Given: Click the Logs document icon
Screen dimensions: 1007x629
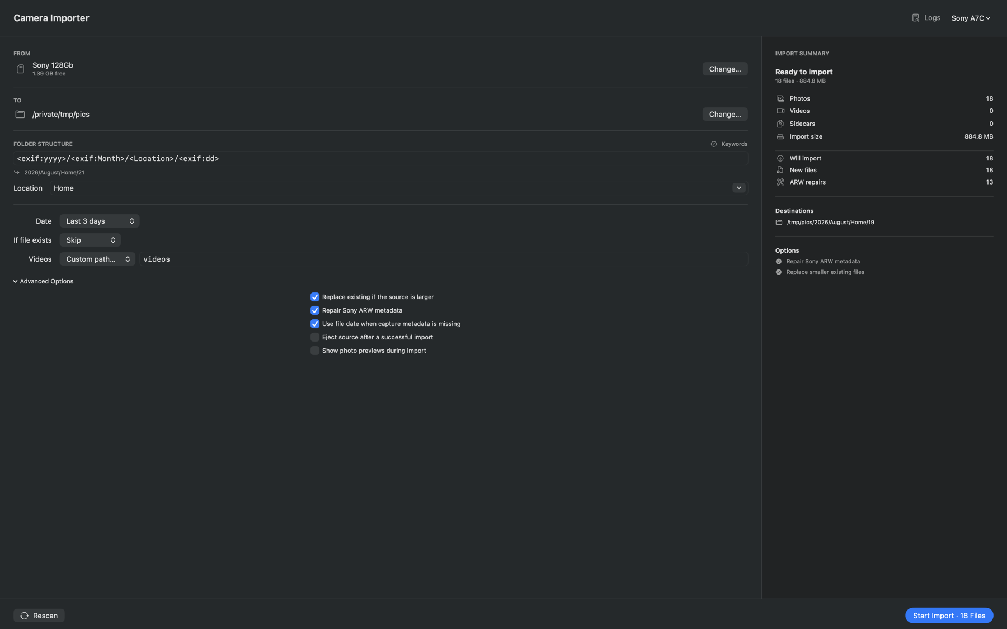Looking at the screenshot, I should click(915, 18).
